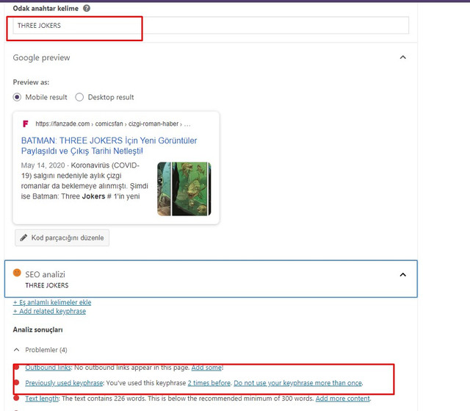Click red bullet beside Previously used keyphrase
This screenshot has height=411, width=470.
click(16, 382)
